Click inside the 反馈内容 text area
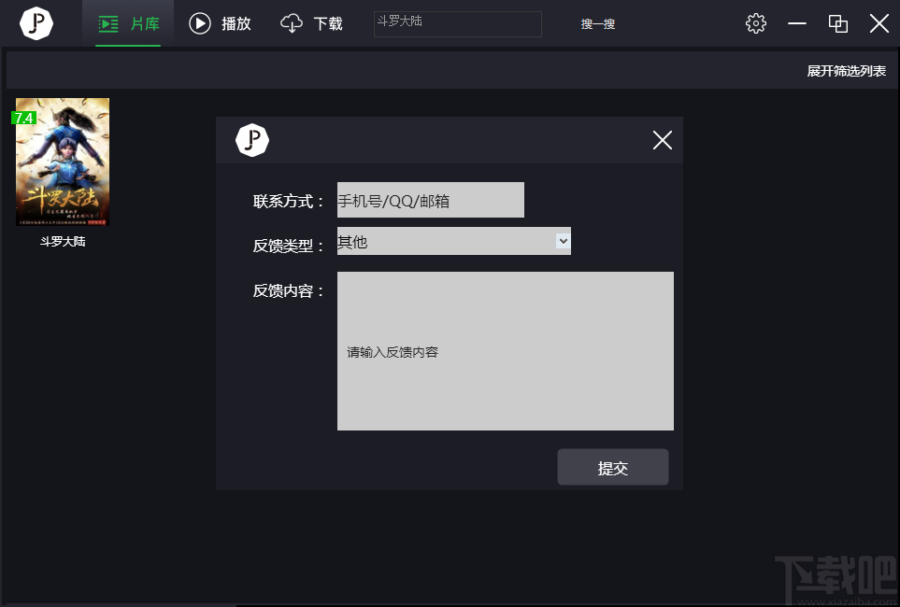900x607 pixels. coord(505,351)
